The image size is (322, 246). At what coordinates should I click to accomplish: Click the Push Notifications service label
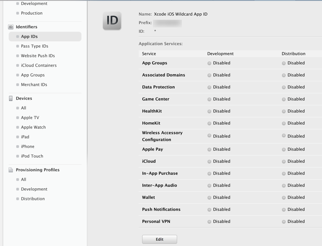(161, 209)
